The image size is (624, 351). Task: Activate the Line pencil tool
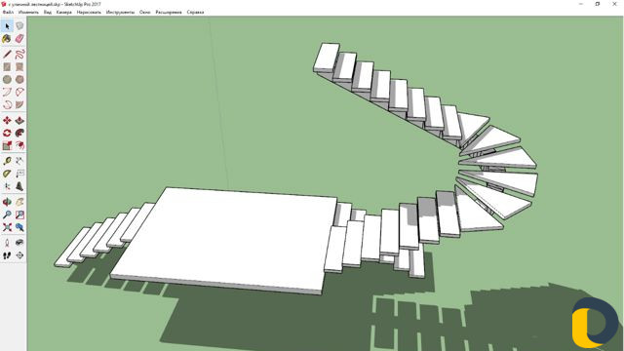coord(7,55)
